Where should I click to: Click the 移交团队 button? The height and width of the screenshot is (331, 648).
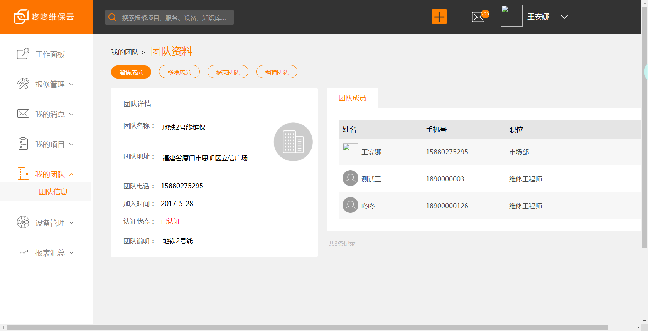click(228, 72)
